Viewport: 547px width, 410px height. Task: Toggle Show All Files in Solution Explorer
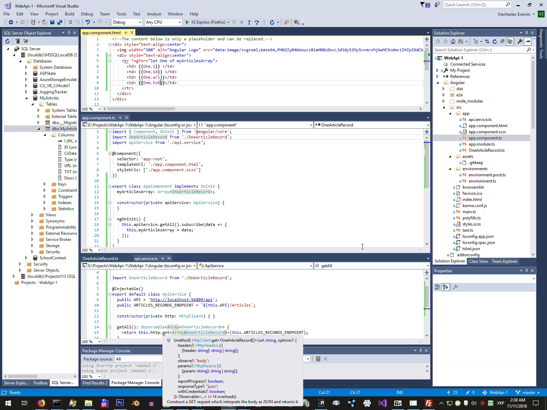click(510, 41)
